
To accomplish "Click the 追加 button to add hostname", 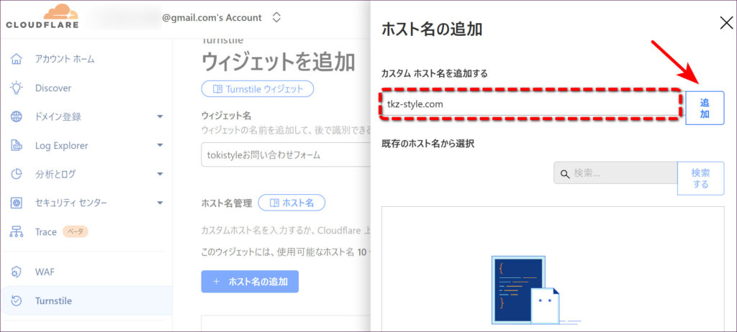I will click(704, 109).
